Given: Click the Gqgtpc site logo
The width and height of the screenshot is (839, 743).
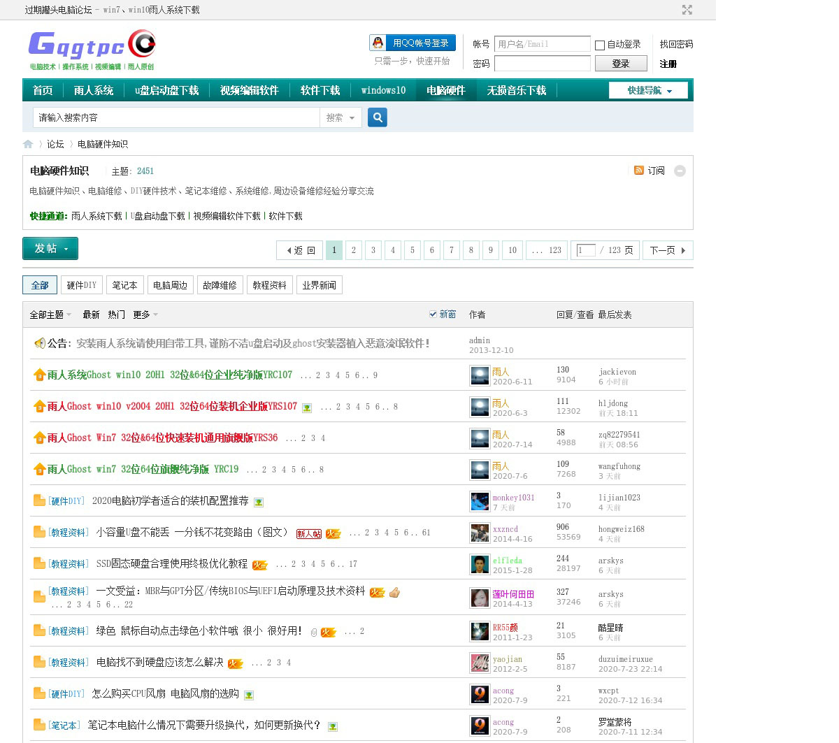Looking at the screenshot, I should [x=92, y=50].
